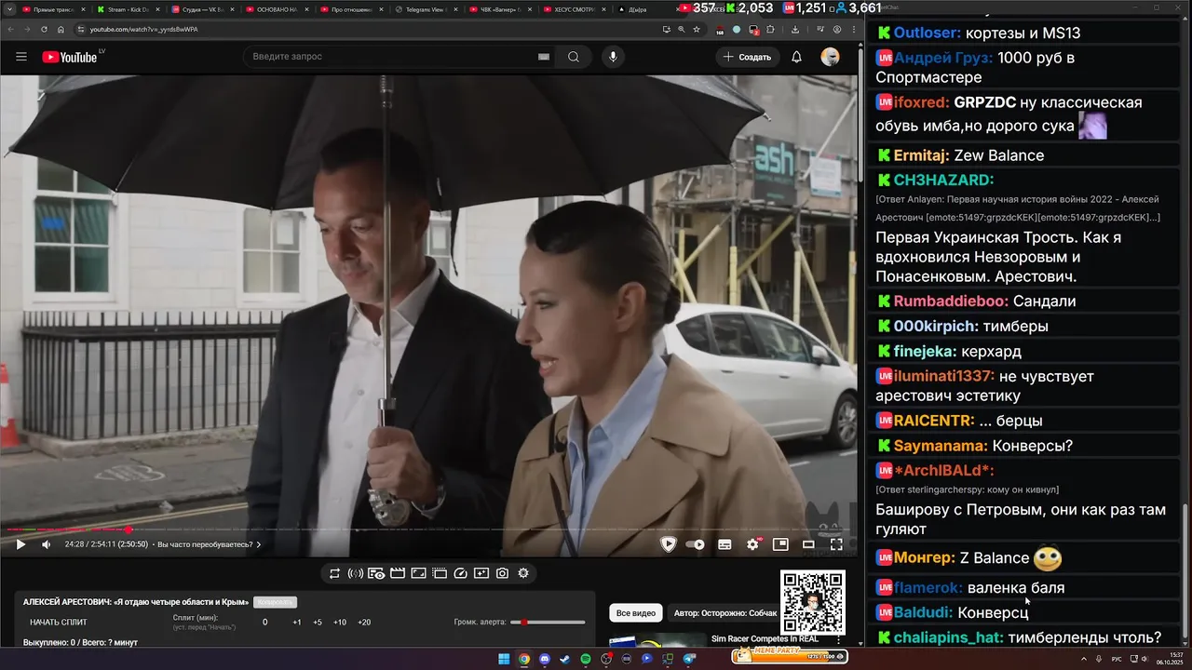The image size is (1192, 670).
Task: Adjust the 'Громк. алерта' volume slider
Action: 547,622
